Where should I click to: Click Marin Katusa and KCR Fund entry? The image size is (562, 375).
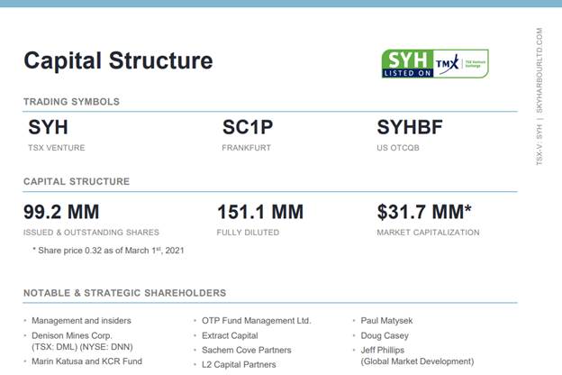point(88,361)
